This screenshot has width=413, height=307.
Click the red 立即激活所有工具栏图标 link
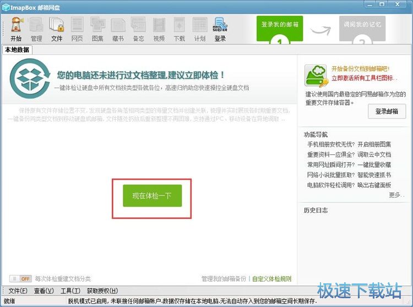click(365, 78)
